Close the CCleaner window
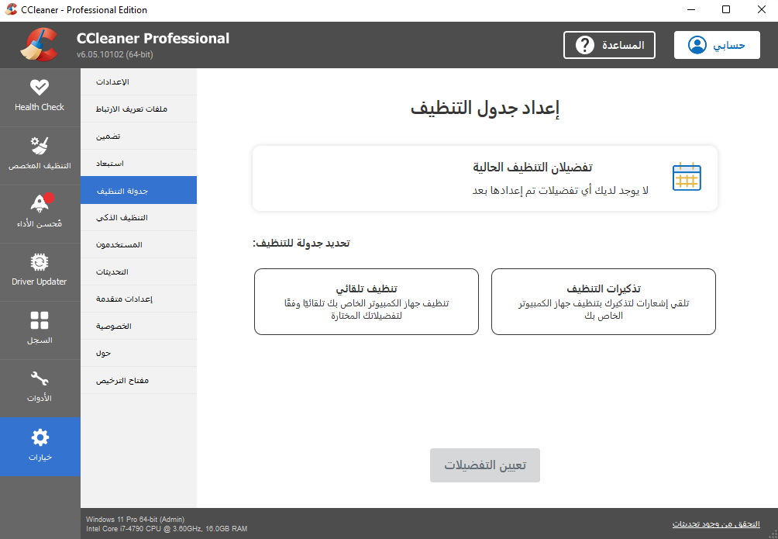The width and height of the screenshot is (778, 539). [762, 10]
